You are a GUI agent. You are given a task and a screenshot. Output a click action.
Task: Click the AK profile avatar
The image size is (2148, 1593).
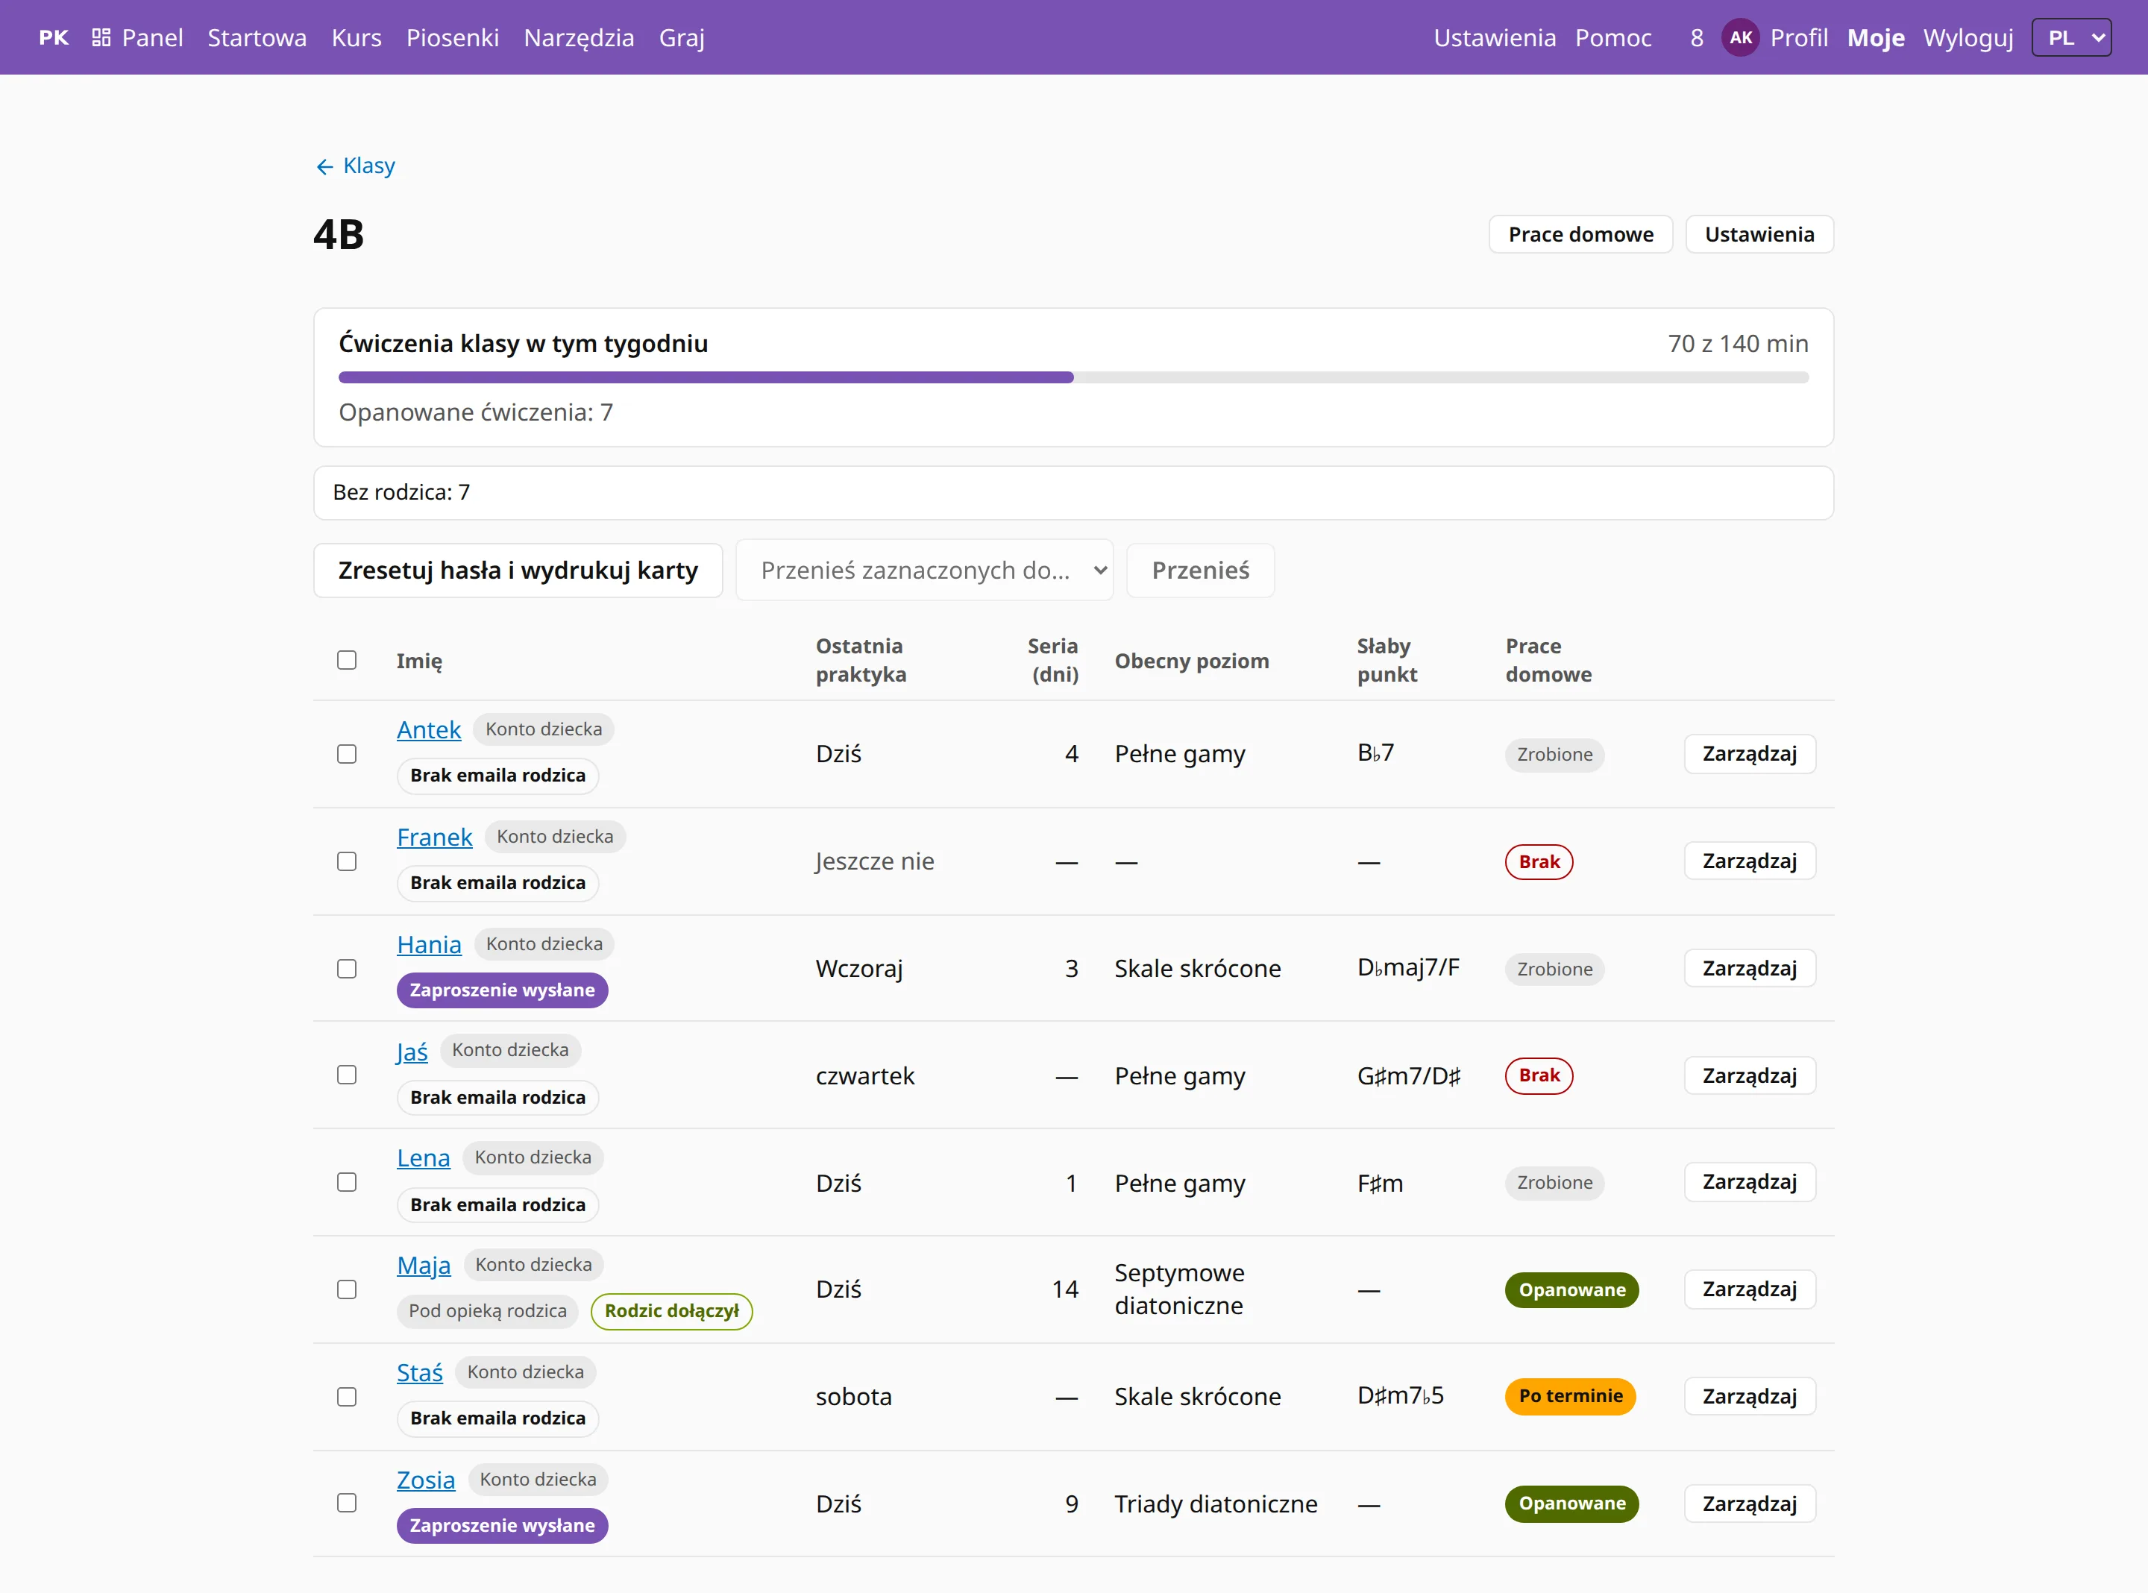point(1740,37)
